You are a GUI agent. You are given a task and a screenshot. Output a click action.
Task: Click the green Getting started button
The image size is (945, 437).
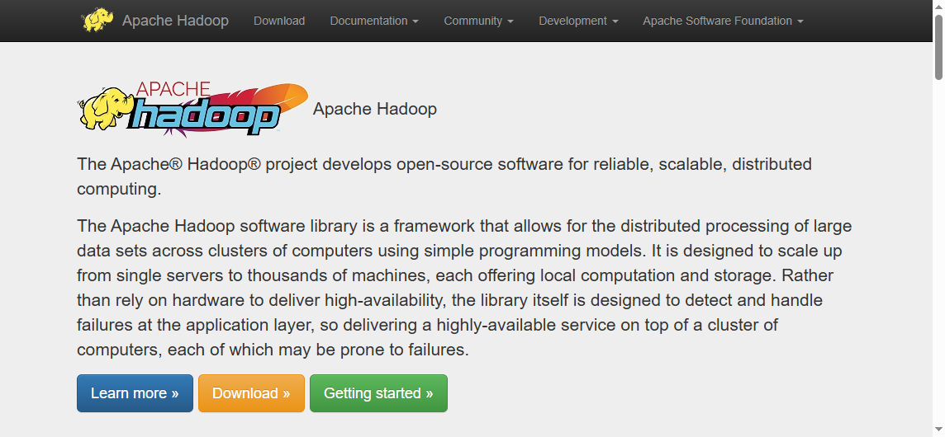(378, 393)
